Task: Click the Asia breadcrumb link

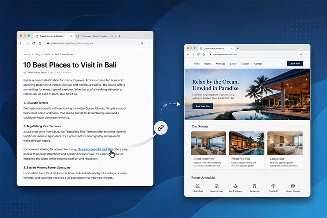Action: pyautogui.click(x=47, y=54)
